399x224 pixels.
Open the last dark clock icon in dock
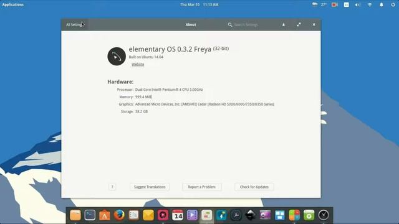click(x=324, y=215)
